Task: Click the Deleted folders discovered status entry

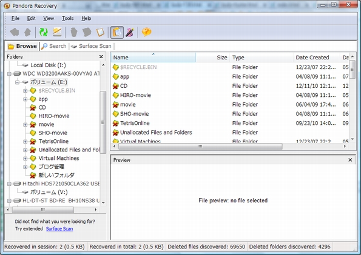Action: coord(289,247)
